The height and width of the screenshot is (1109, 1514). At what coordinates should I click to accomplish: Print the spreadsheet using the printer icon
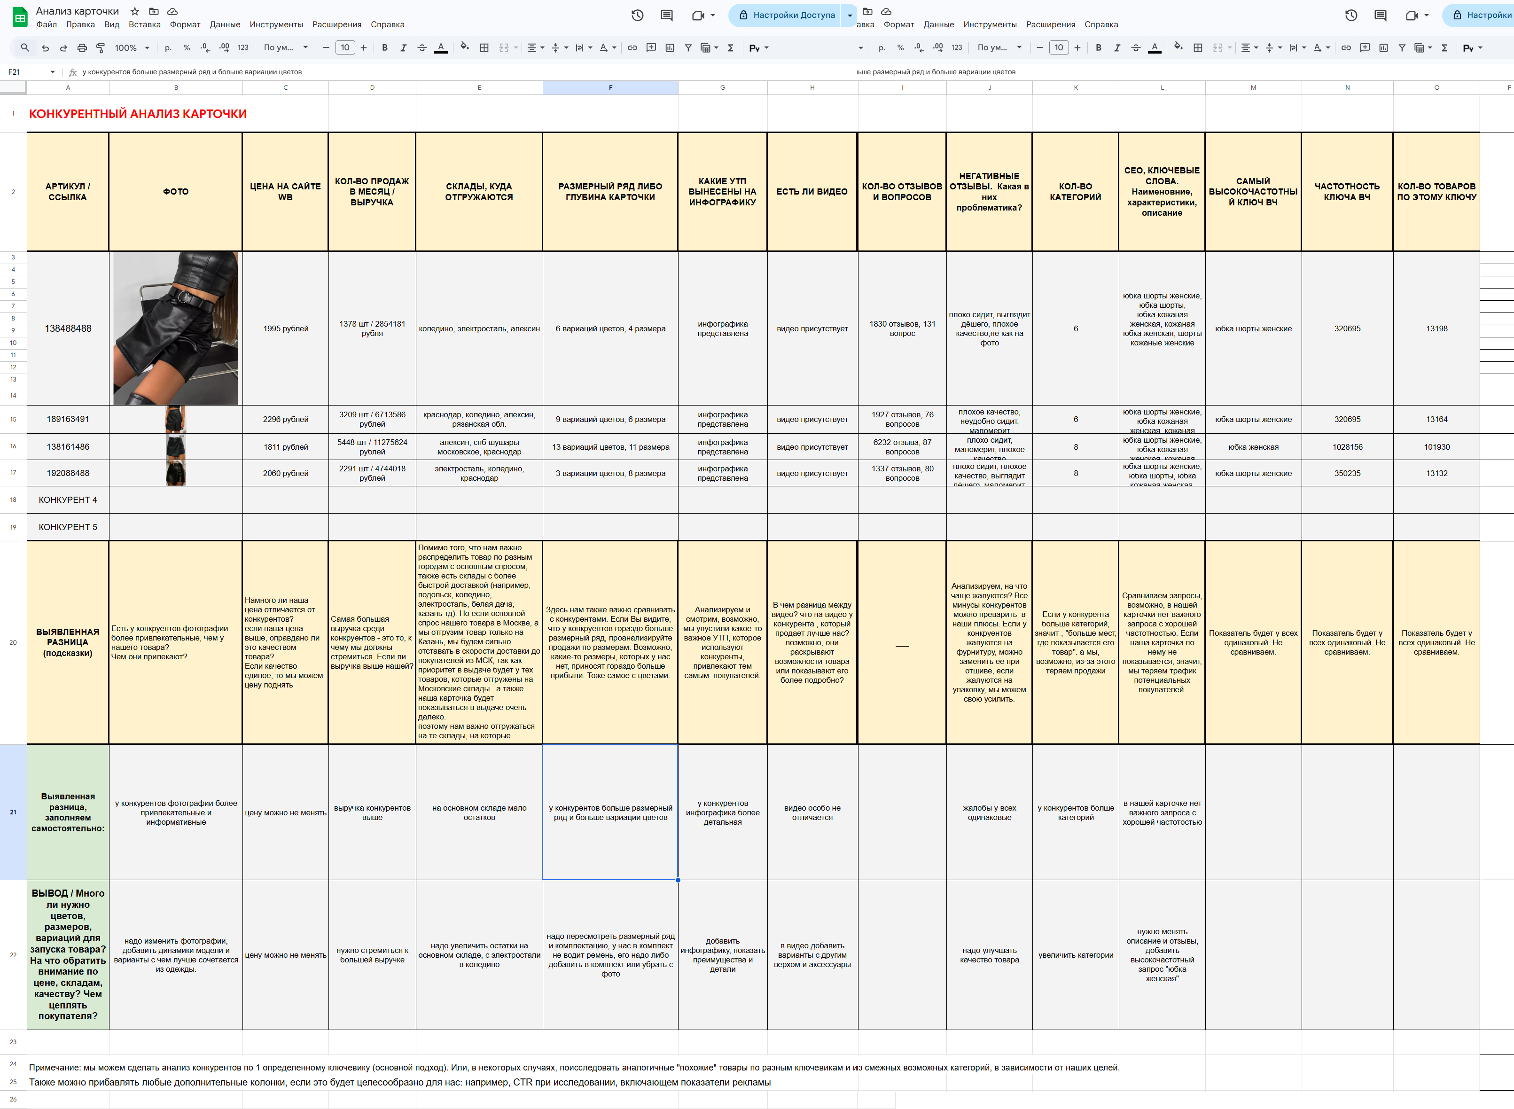point(82,47)
